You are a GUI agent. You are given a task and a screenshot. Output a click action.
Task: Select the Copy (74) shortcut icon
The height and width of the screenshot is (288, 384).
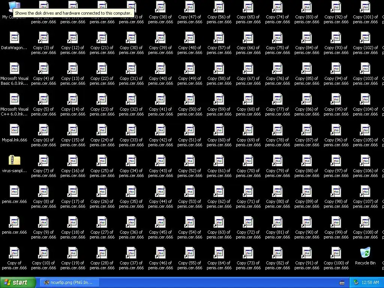277,7
